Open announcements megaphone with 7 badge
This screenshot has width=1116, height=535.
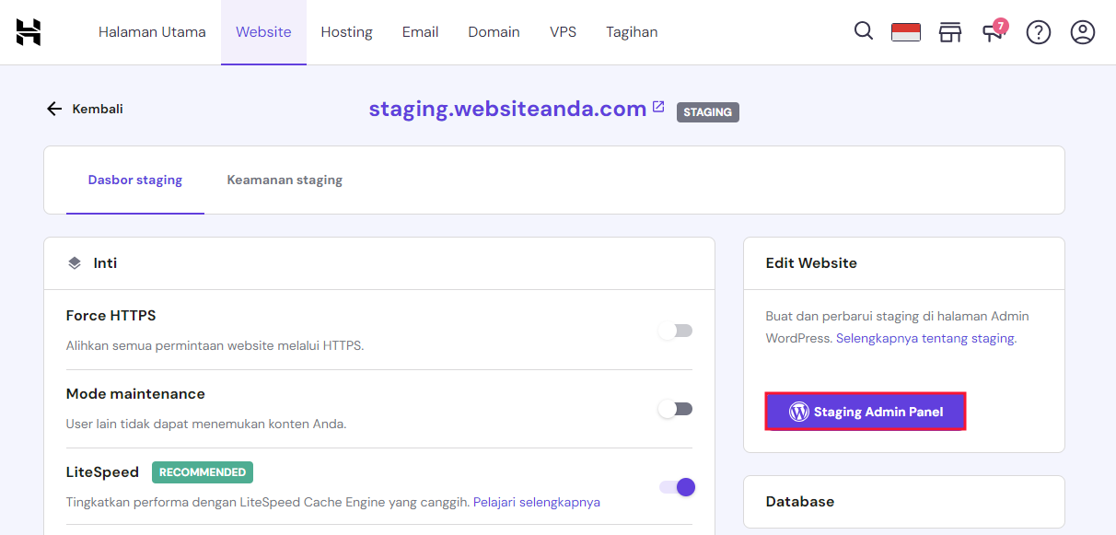pos(994,31)
